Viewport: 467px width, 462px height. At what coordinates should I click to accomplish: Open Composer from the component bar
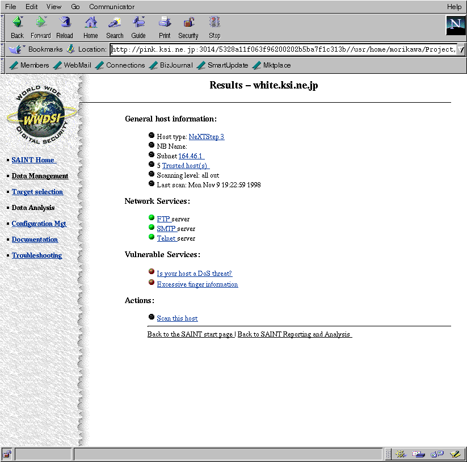[x=456, y=454]
